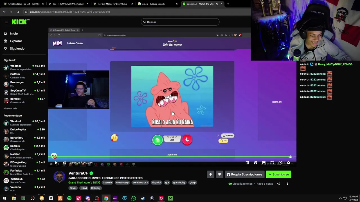Open the Natalan recommended channel
Image resolution: width=360 pixels, height=202 pixels.
[24, 156]
